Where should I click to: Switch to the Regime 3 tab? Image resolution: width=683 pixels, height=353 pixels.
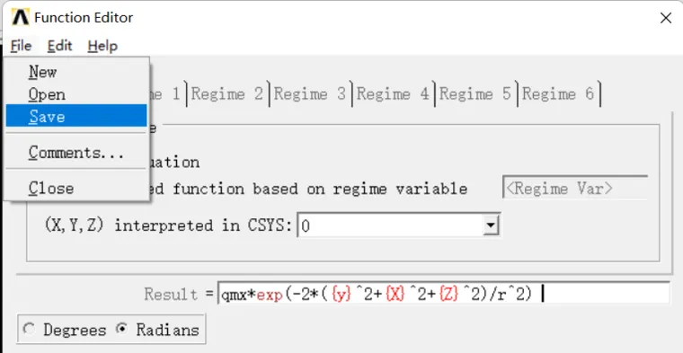310,93
